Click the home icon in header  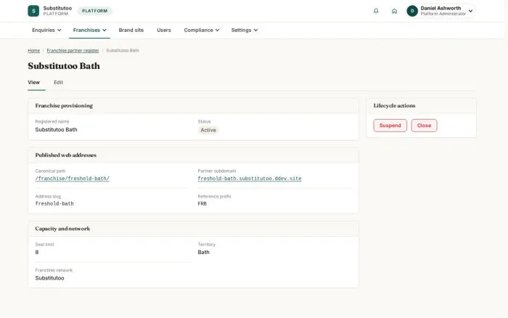394,11
